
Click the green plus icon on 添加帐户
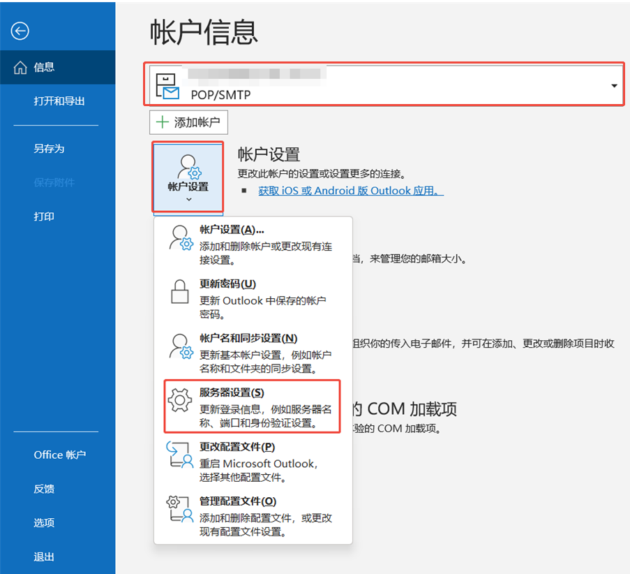point(163,122)
